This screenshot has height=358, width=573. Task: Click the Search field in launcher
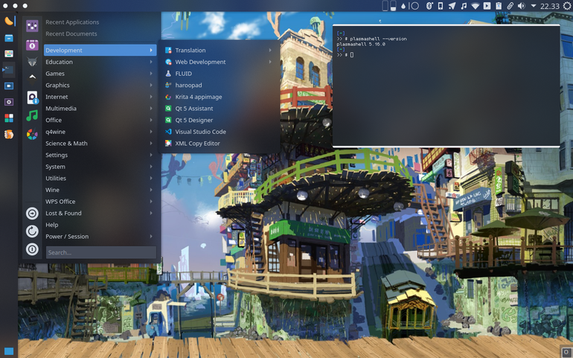coord(101,252)
